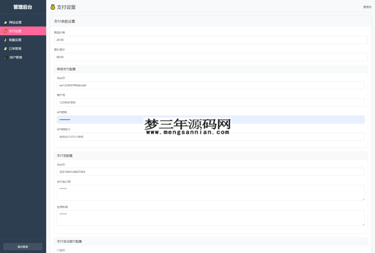Click the 用户管理 users icon
This screenshot has height=253, width=375.
click(5, 57)
